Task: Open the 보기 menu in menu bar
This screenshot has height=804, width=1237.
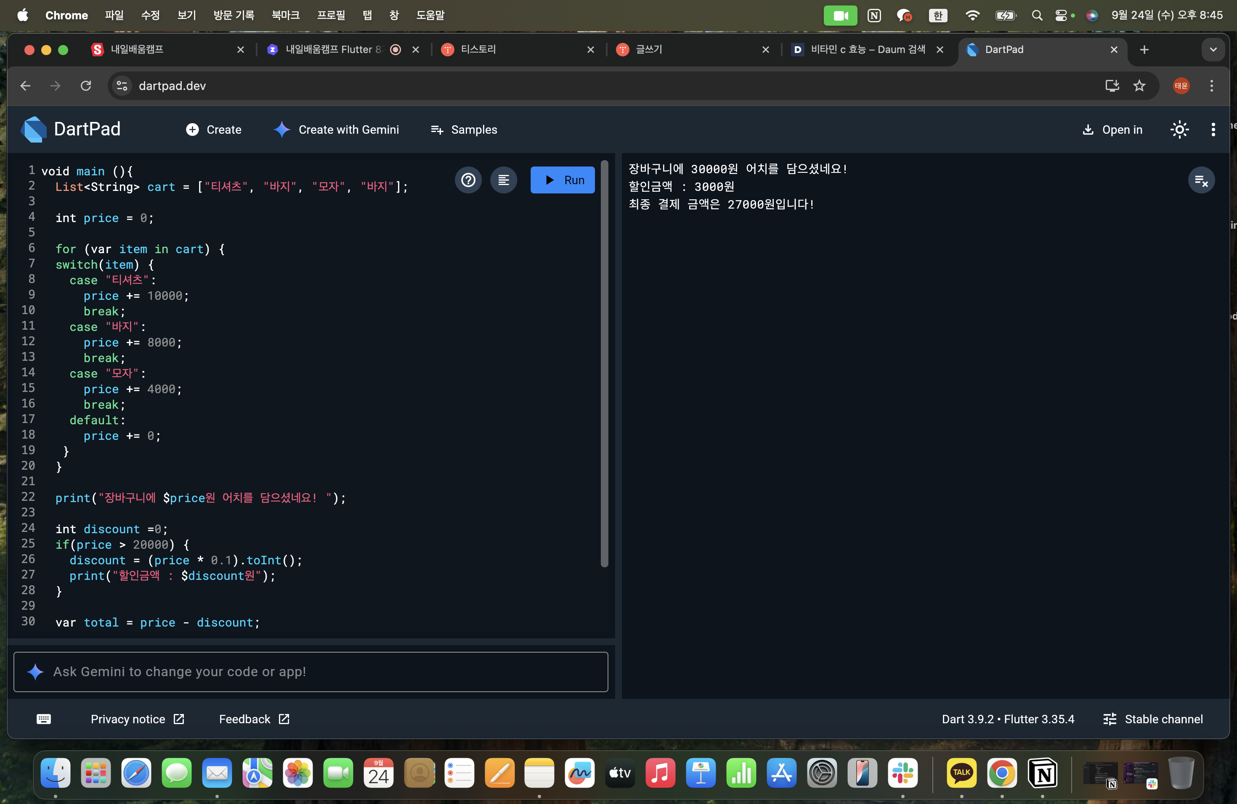Action: coord(186,15)
